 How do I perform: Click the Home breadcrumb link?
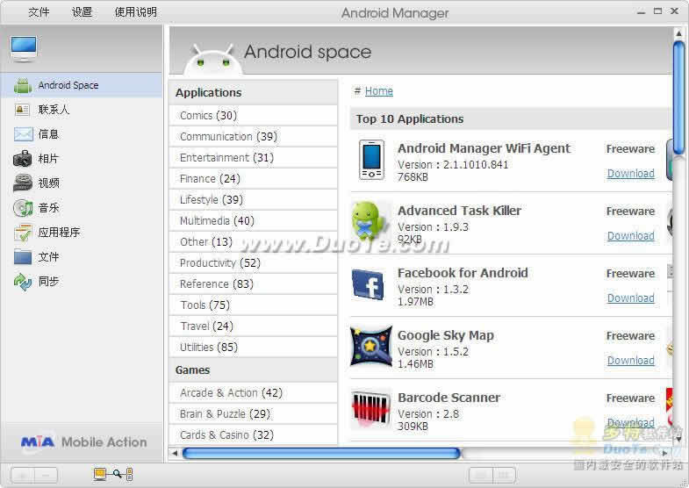[x=379, y=91]
